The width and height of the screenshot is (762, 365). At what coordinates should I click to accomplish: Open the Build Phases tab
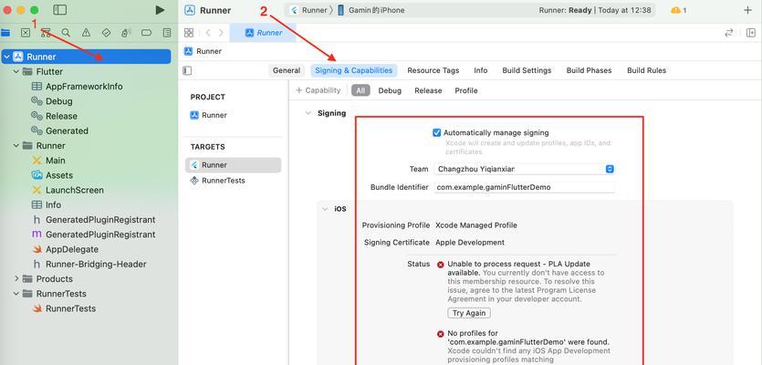tap(589, 70)
